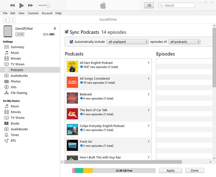
Task: Click the horizontal scrollbar thumb
Action: [x=123, y=162]
